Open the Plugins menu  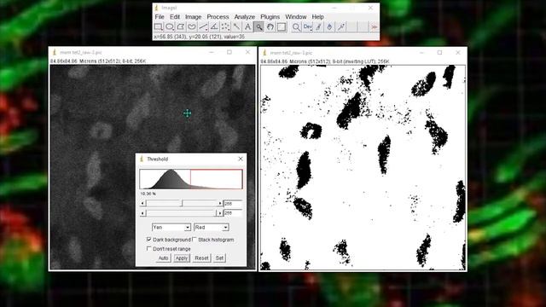tap(270, 17)
